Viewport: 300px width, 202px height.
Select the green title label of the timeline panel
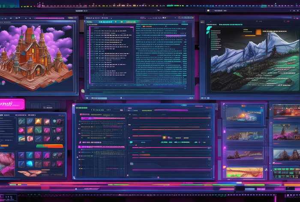[81, 108]
